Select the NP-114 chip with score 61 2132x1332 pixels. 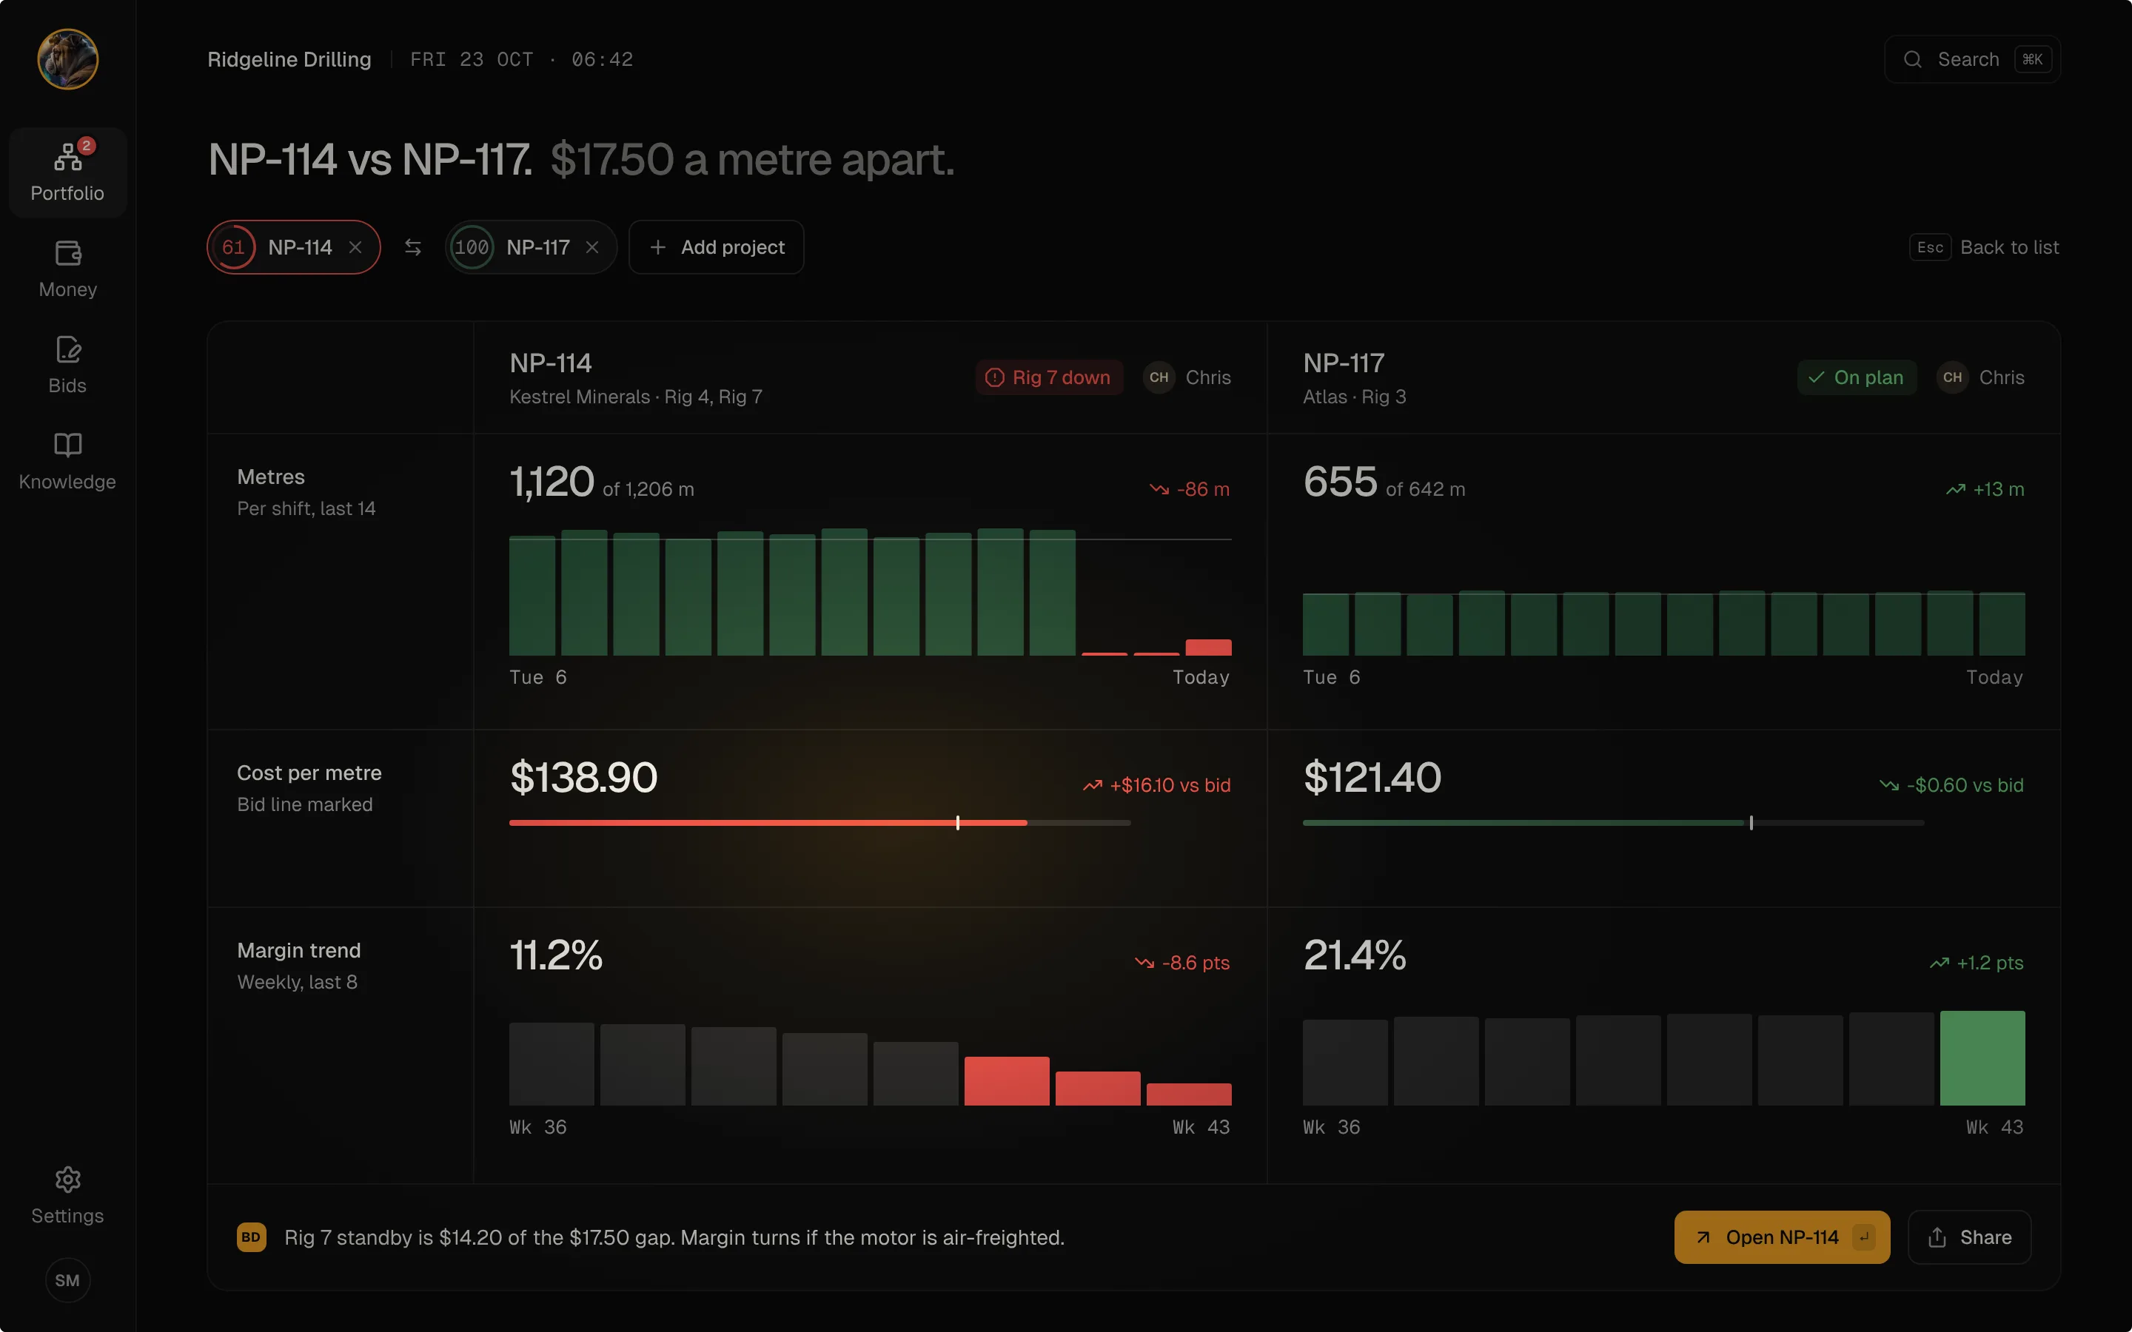coord(294,248)
